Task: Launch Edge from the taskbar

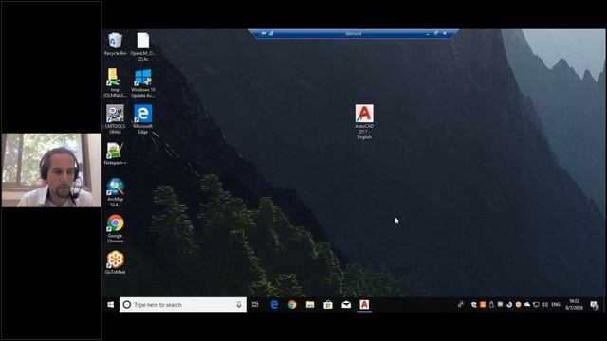Action: click(274, 305)
